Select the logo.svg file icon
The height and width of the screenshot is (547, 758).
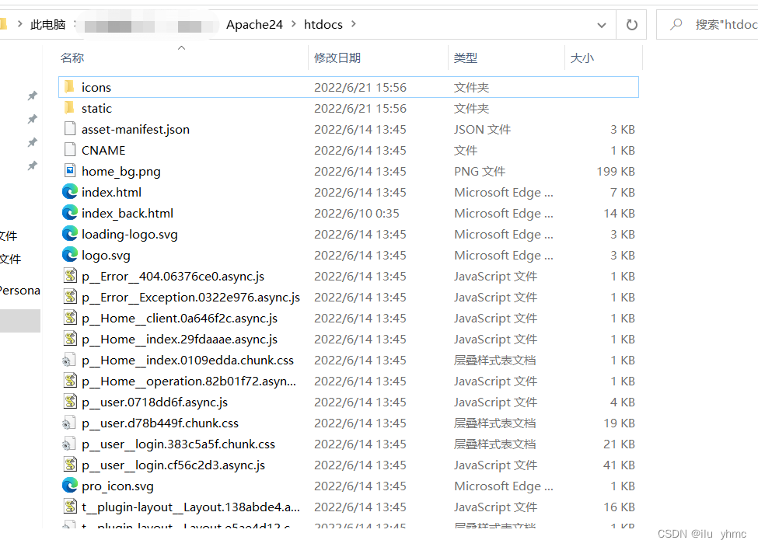click(x=71, y=255)
